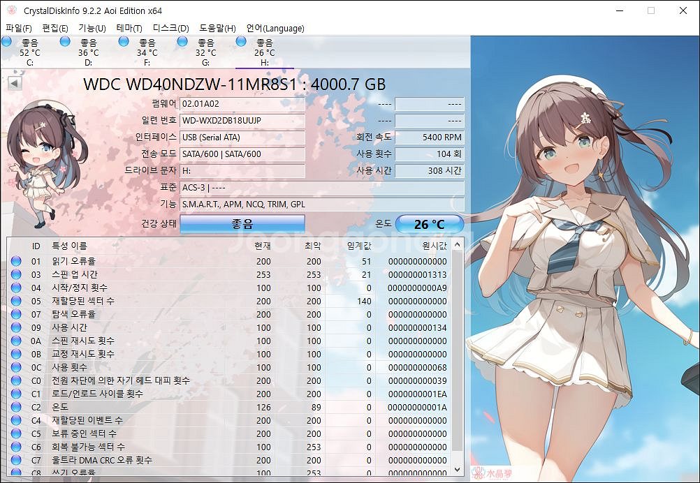The image size is (700, 483).
Task: Click the 원시값 column header
Action: (x=435, y=246)
